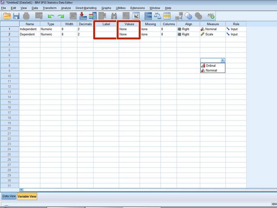Open the View menu

point(23,8)
